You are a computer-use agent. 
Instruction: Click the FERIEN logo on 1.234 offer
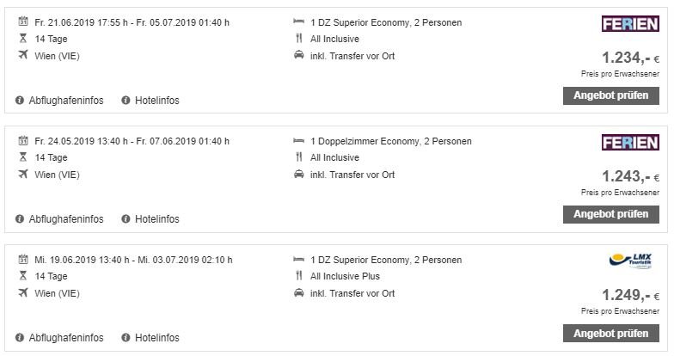[x=630, y=24]
